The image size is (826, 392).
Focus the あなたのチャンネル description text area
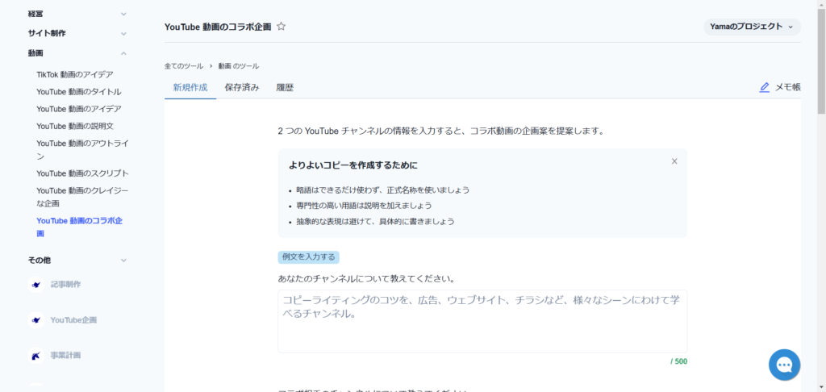tap(482, 321)
